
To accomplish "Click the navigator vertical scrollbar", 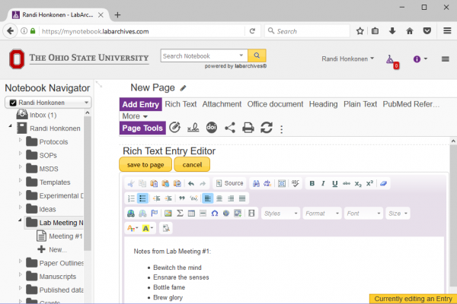I will point(88,183).
